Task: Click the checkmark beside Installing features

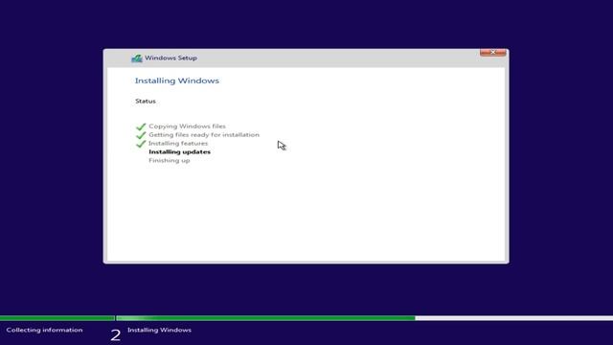Action: coord(141,144)
